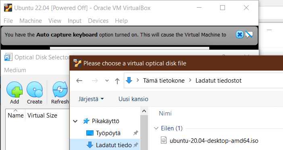This screenshot has height=150, width=283.
Task: Open the Devices menu
Action: (x=98, y=21)
